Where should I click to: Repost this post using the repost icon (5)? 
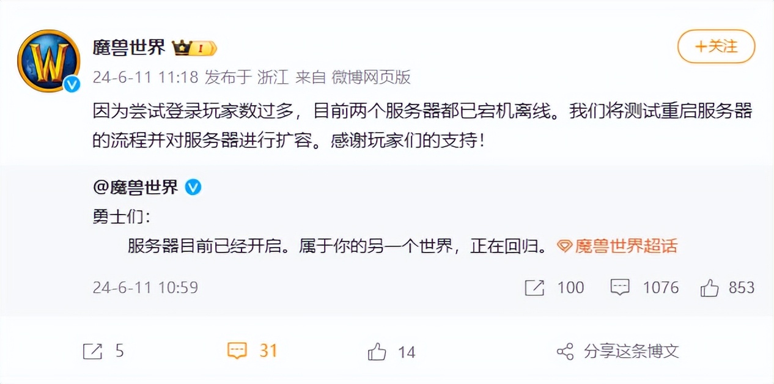coord(92,351)
